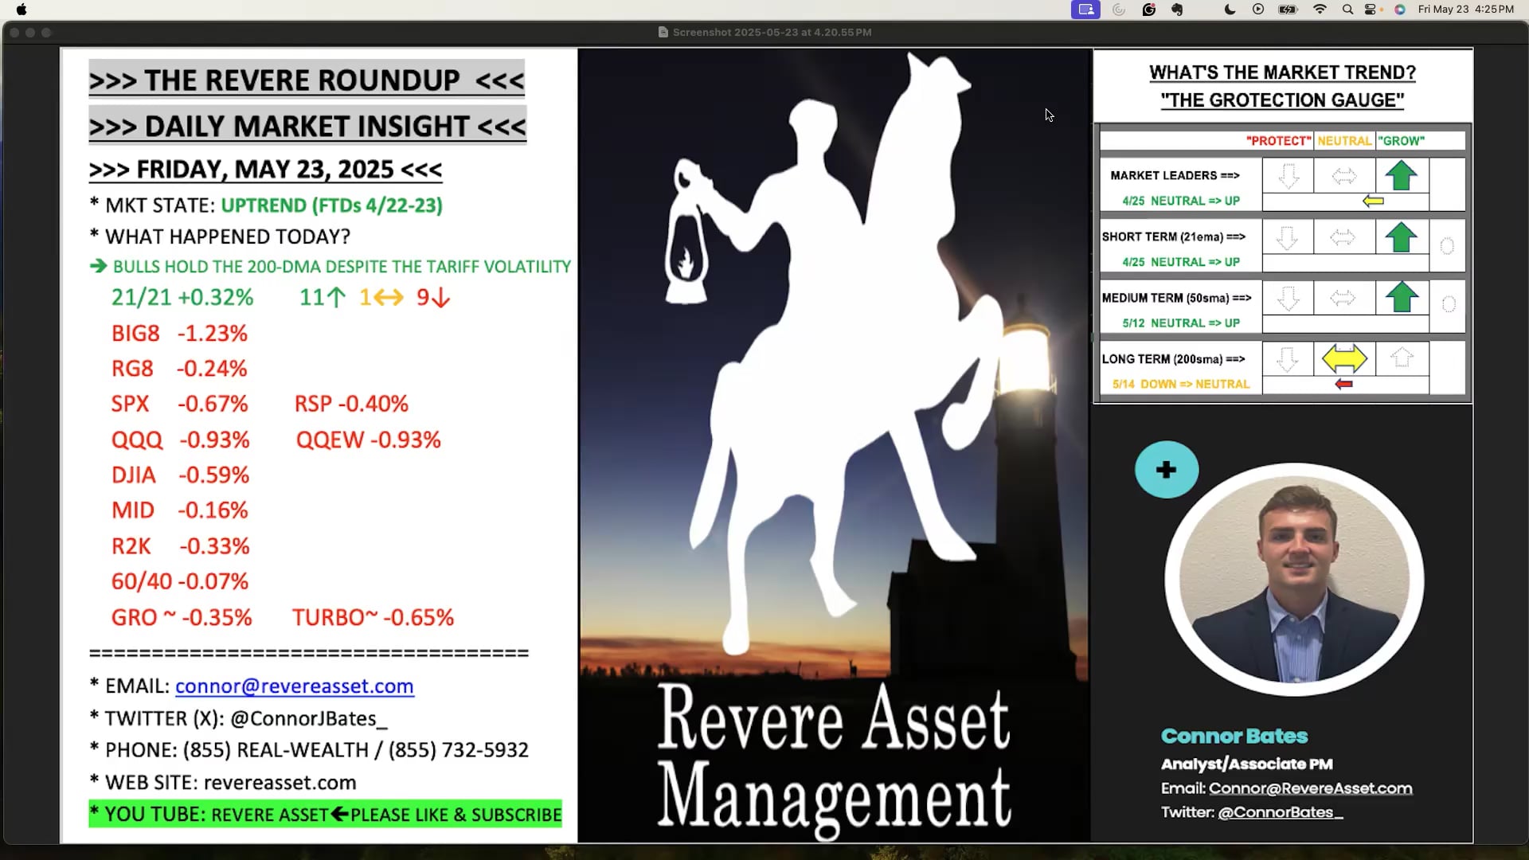Open connor@revereasset.com email link
The width and height of the screenshot is (1529, 860).
[294, 686]
